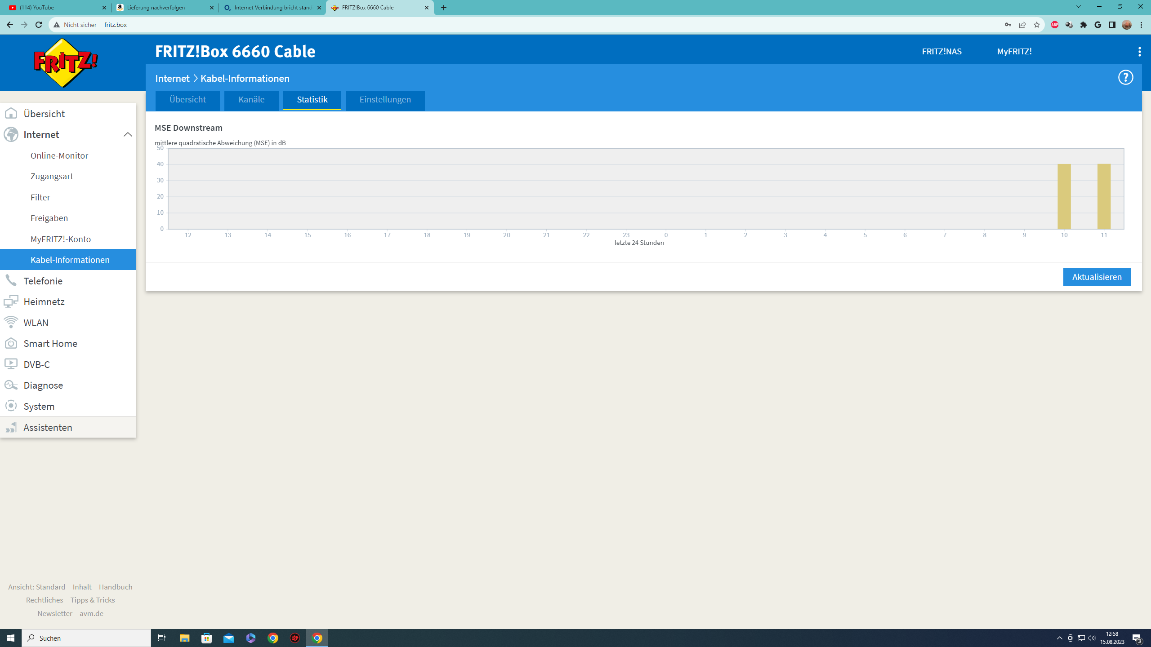Click the Heimnetz network icon
The image size is (1151, 647).
(11, 301)
